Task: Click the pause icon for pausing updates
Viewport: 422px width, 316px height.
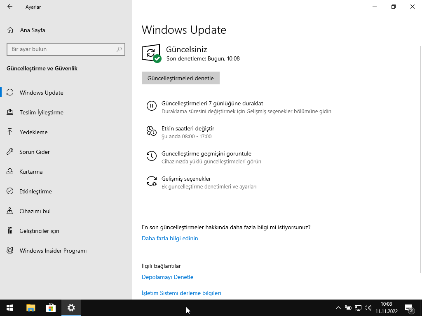Action: coord(152,106)
